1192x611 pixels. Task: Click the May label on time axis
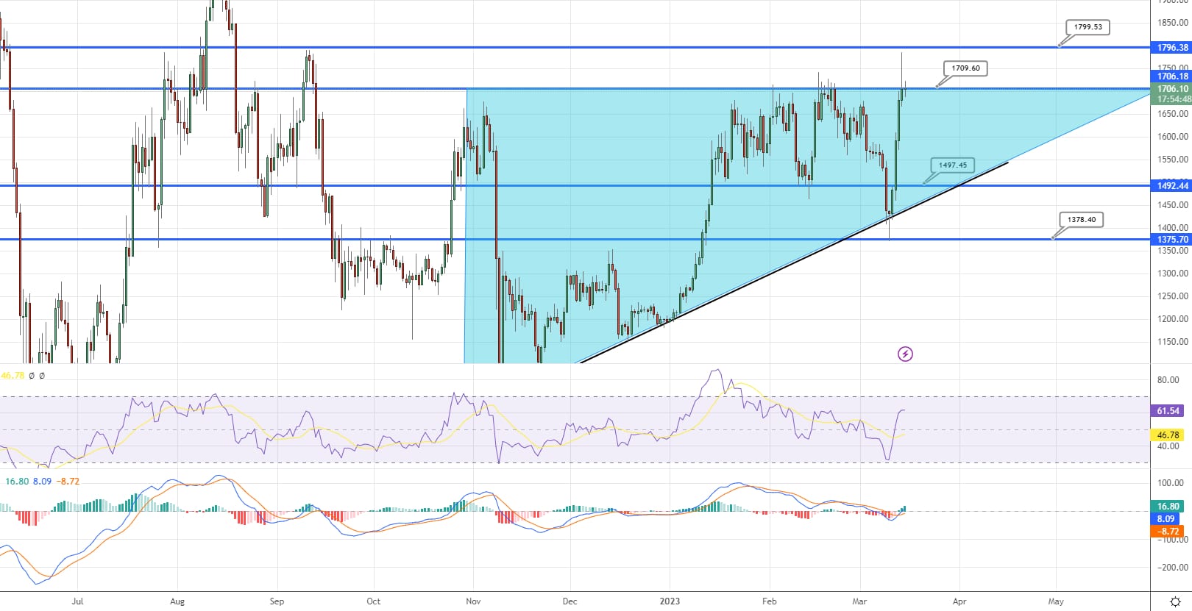click(1056, 601)
